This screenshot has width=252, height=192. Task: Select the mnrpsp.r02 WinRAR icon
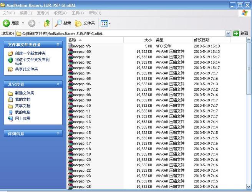[70, 62]
